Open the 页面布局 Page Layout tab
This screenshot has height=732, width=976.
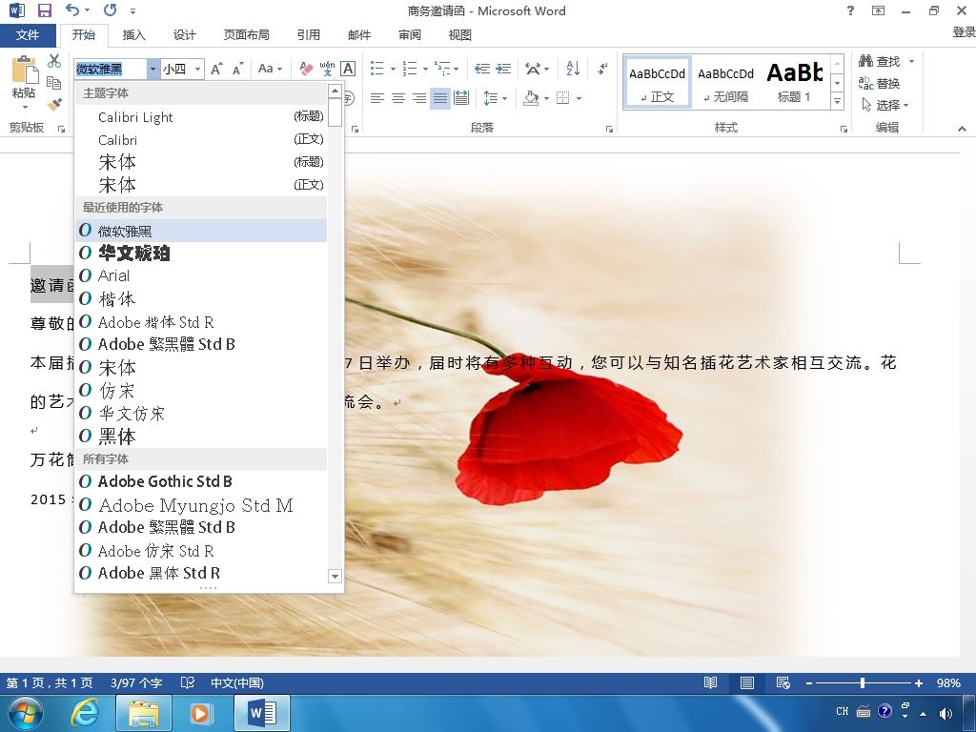(x=247, y=35)
